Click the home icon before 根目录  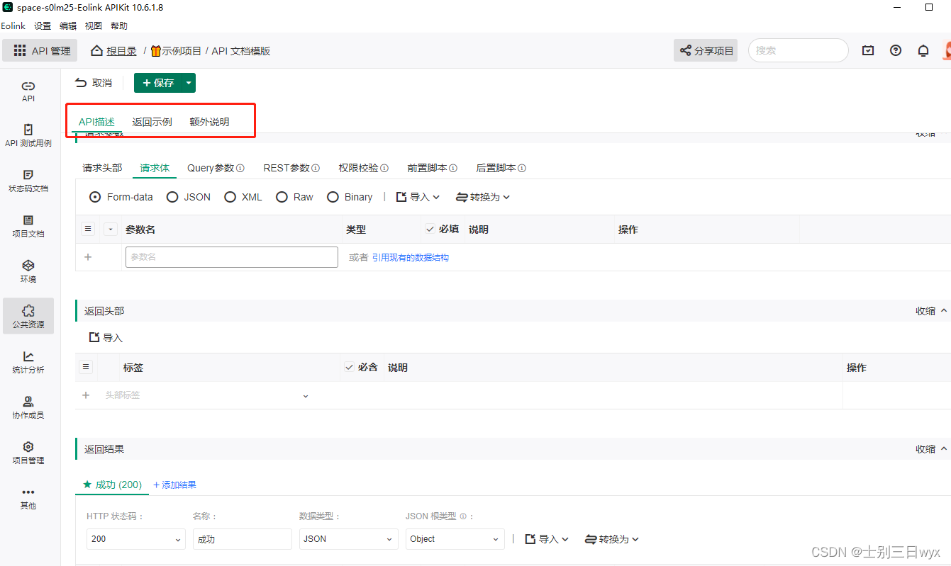[x=97, y=50]
